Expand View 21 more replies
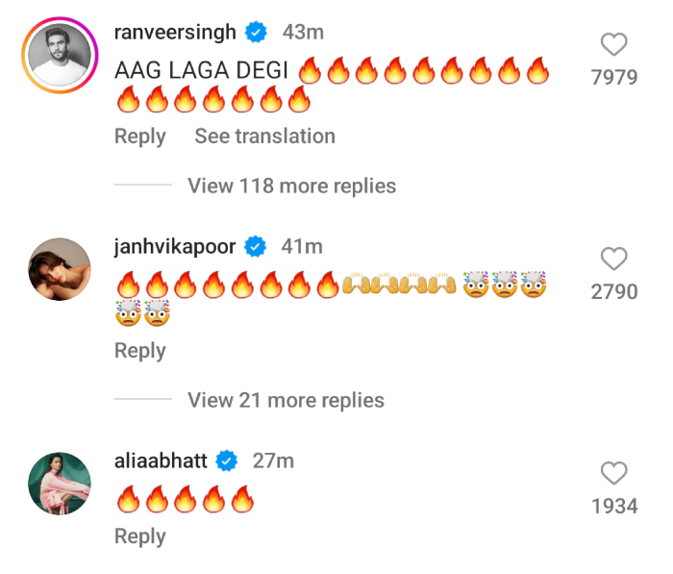The width and height of the screenshot is (673, 574). [x=286, y=400]
